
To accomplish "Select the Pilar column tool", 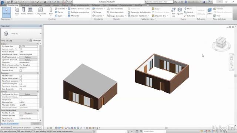I will [x=51, y=11].
